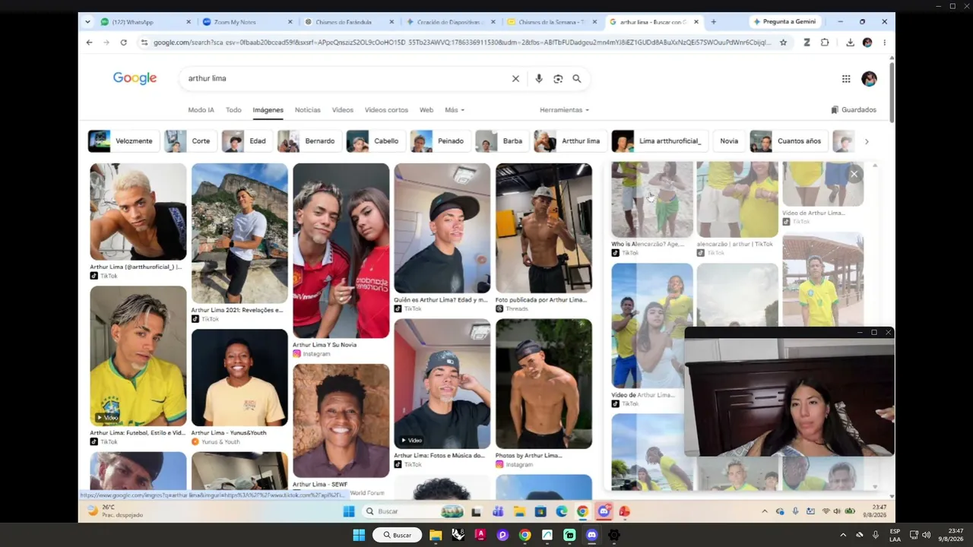Open the Photos by Arthur Lima Instagram image

point(544,384)
